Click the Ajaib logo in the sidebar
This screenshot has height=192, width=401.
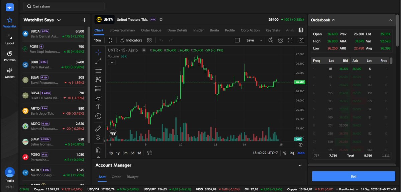[10, 7]
